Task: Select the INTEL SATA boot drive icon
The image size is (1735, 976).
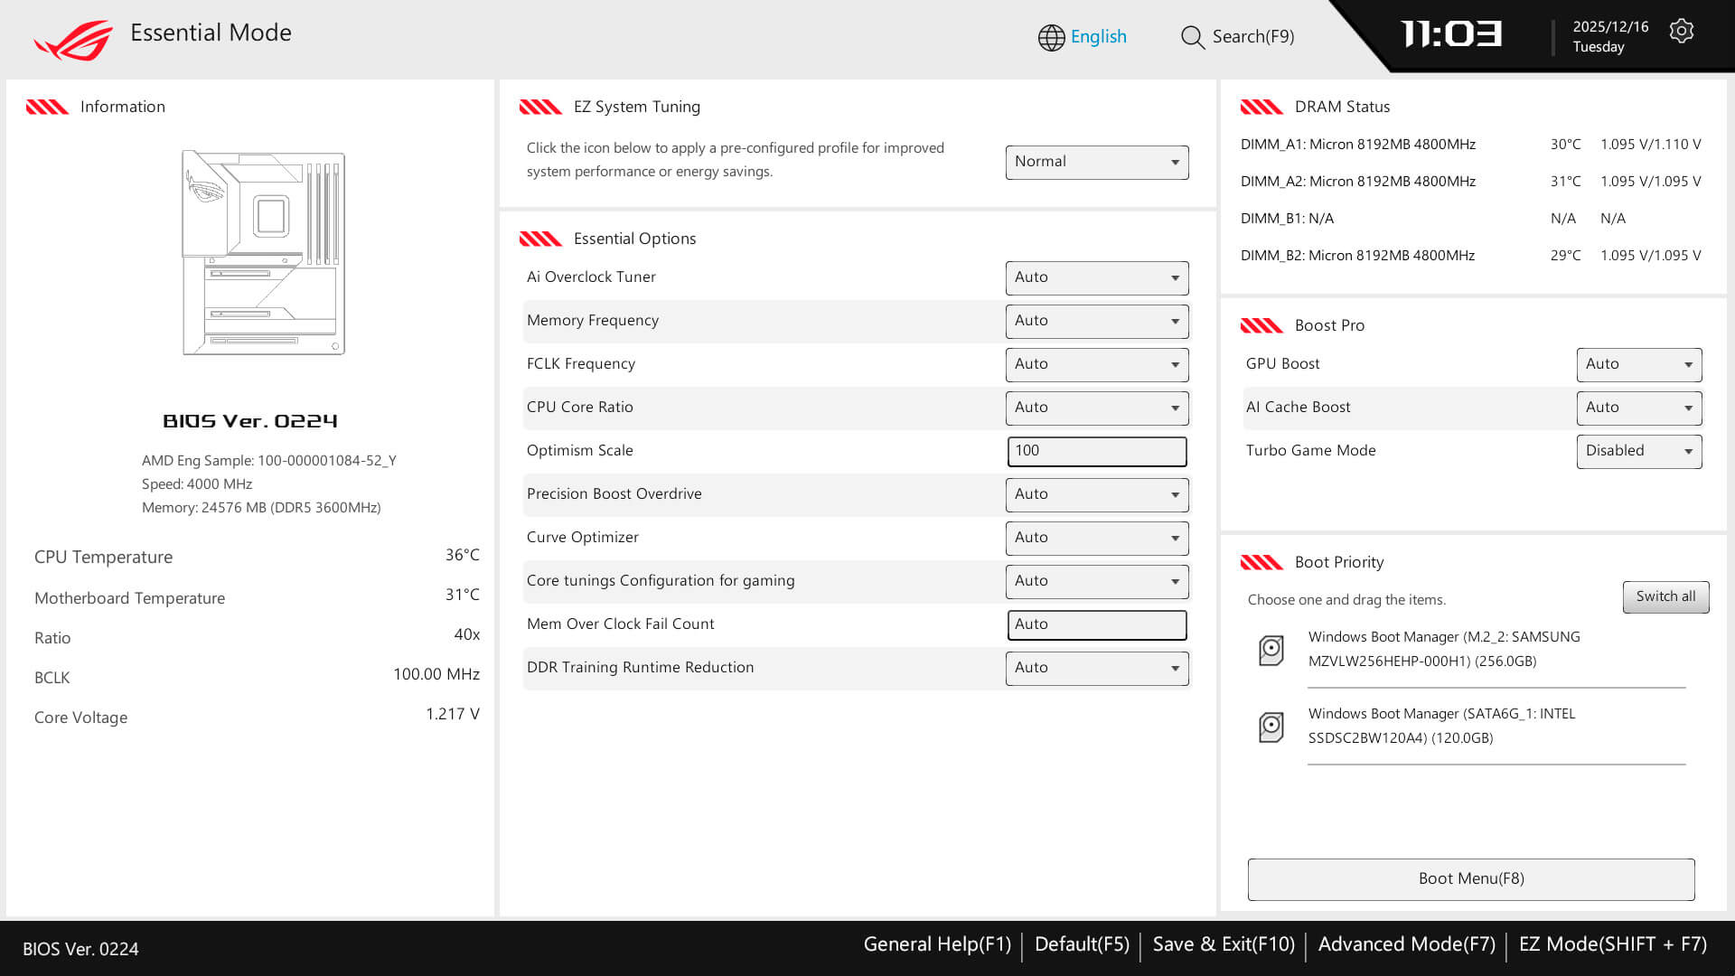Action: point(1271,727)
